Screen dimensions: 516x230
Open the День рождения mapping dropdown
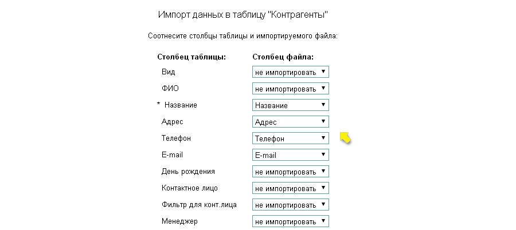tap(290, 172)
